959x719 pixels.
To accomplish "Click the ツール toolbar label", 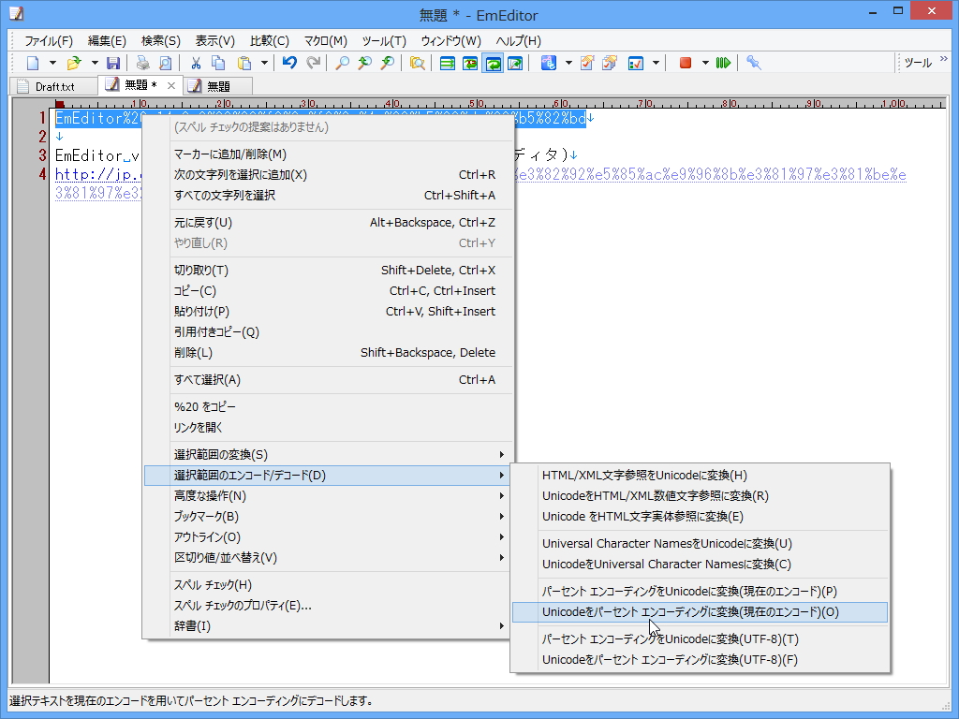I will pos(918,63).
